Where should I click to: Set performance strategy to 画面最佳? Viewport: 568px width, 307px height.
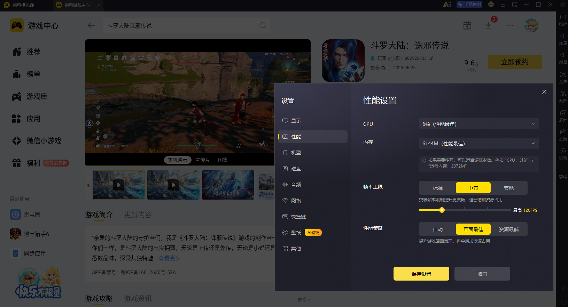[473, 229]
